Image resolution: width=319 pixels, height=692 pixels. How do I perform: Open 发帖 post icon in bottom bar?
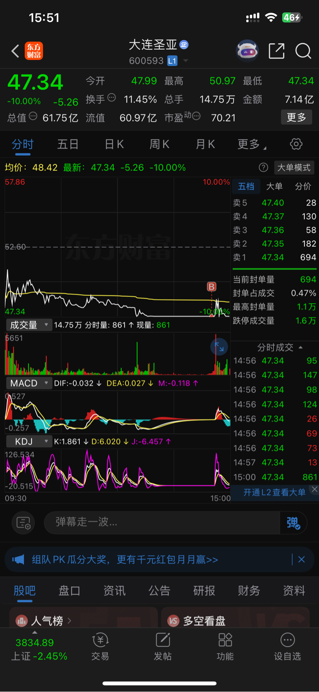(x=163, y=640)
